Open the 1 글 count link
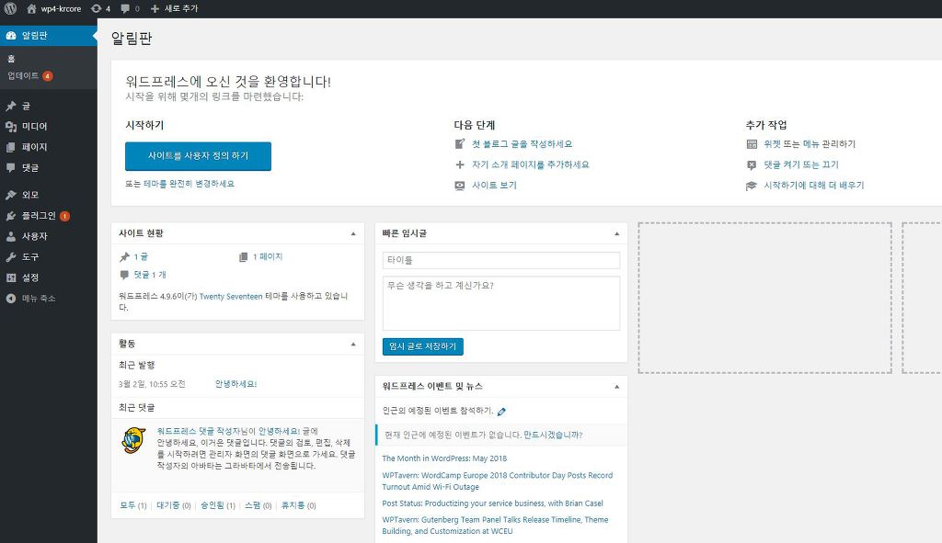Image resolution: width=942 pixels, height=543 pixels. coord(141,257)
